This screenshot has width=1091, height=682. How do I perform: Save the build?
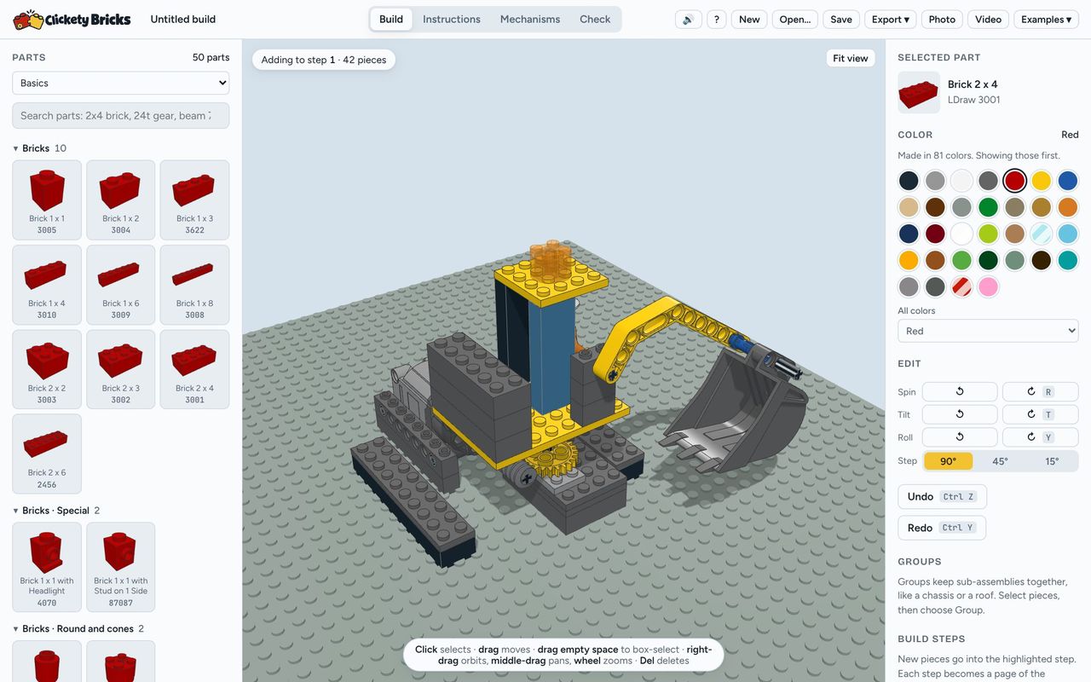tap(841, 19)
